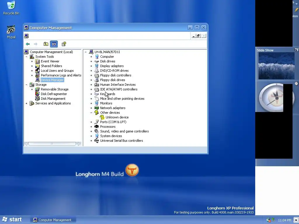
Task: Click the console tree horizontal scrollbar thumb
Action: point(52,144)
